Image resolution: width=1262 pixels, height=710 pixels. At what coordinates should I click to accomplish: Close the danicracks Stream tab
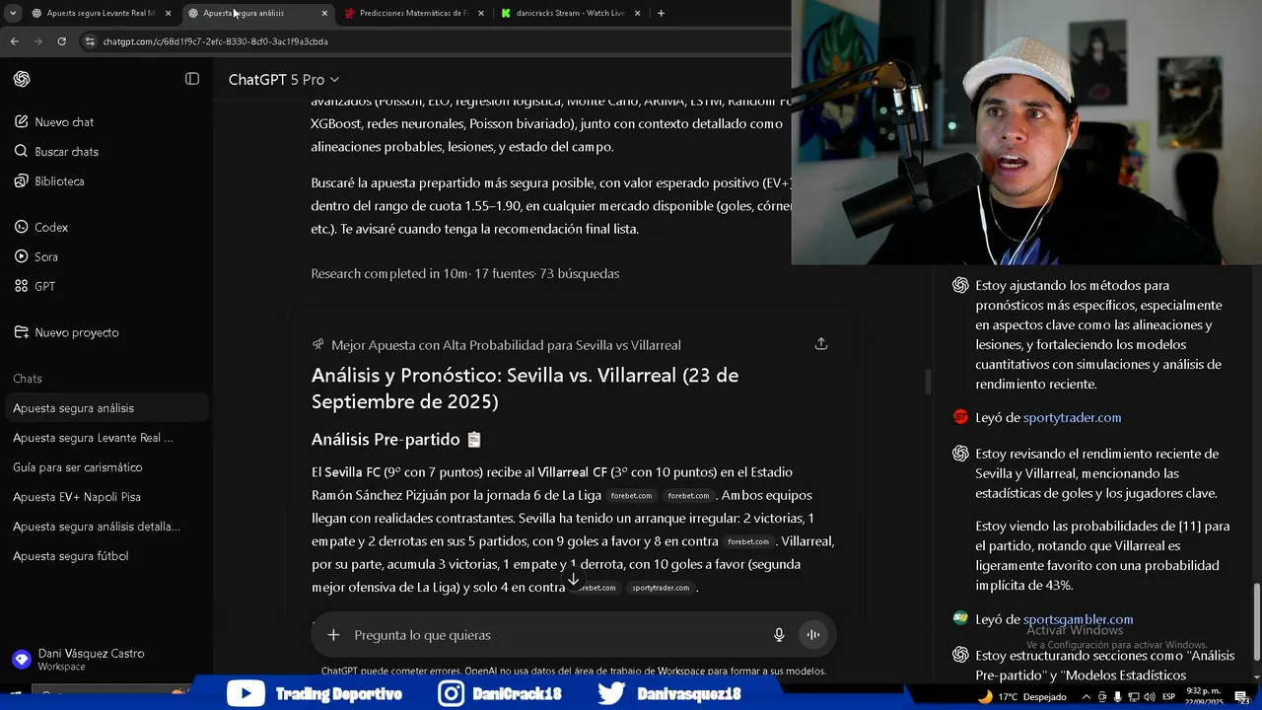click(x=637, y=13)
